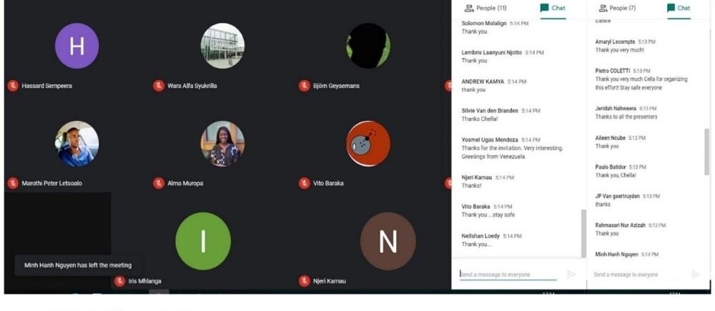Open the People (11) tab
Viewport: 715px width, 311px height.
[x=485, y=9]
